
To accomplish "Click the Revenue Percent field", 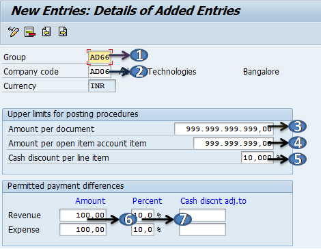I will [x=143, y=215].
